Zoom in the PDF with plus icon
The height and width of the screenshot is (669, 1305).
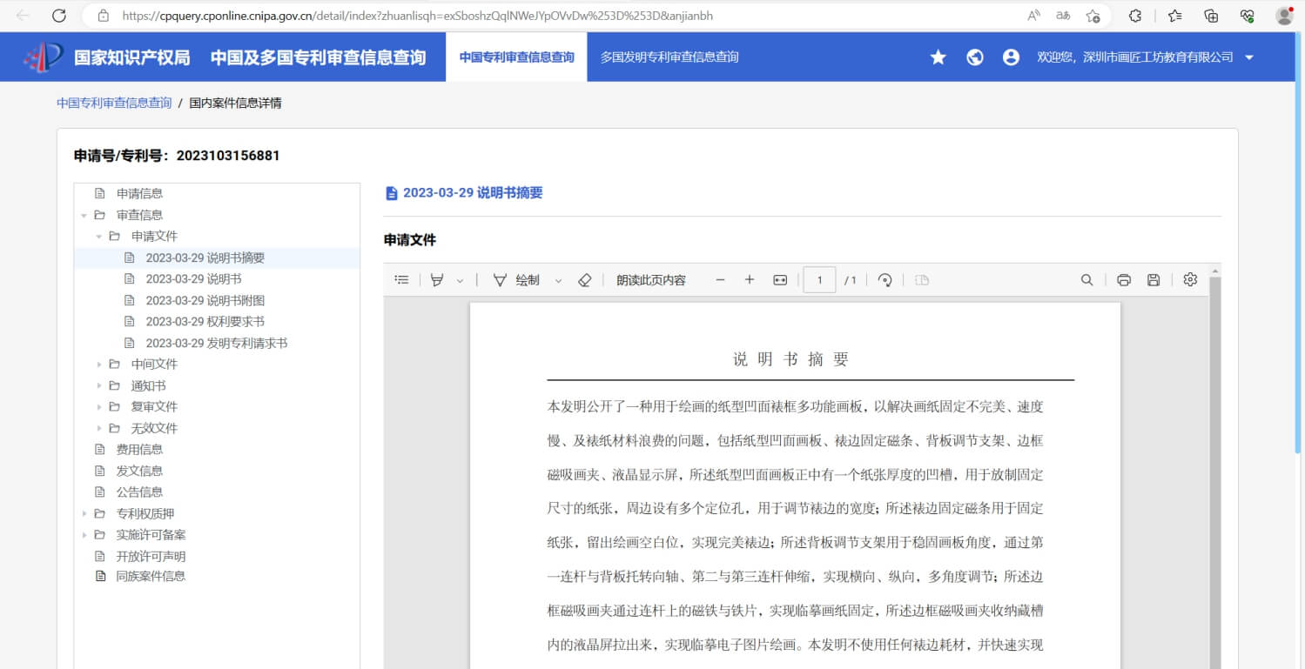(749, 280)
